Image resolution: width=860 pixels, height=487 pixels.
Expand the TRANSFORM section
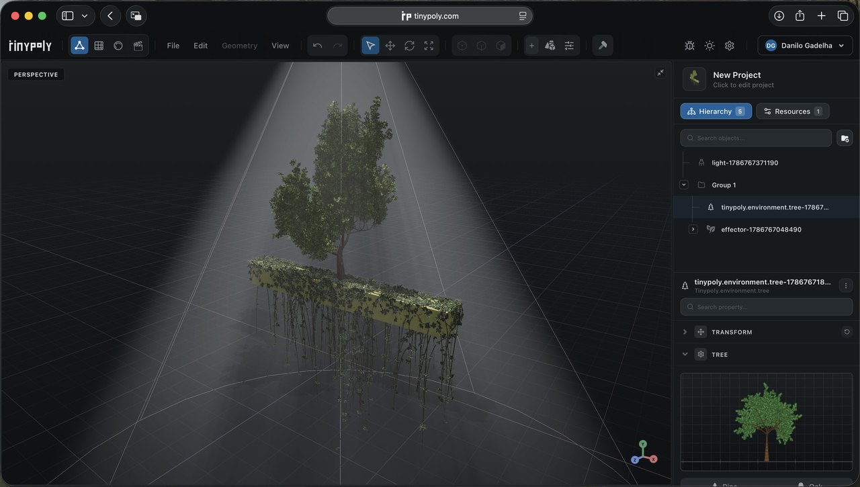click(x=685, y=332)
